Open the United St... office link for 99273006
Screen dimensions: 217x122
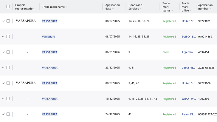pos(189,83)
